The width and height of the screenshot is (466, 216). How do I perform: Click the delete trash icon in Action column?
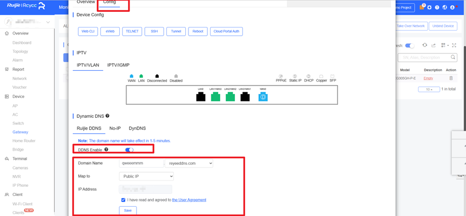[x=451, y=78]
